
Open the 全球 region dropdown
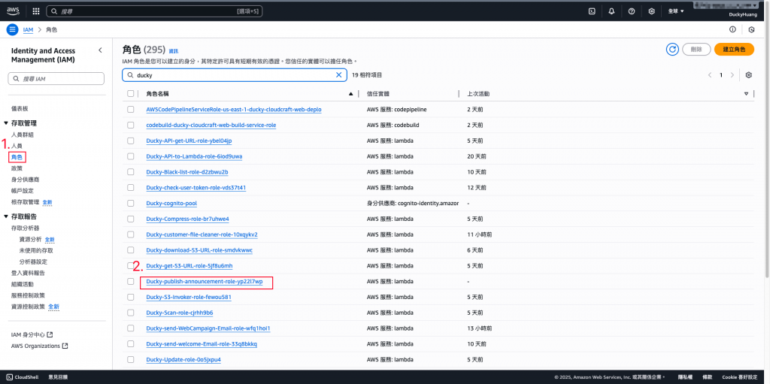click(676, 11)
